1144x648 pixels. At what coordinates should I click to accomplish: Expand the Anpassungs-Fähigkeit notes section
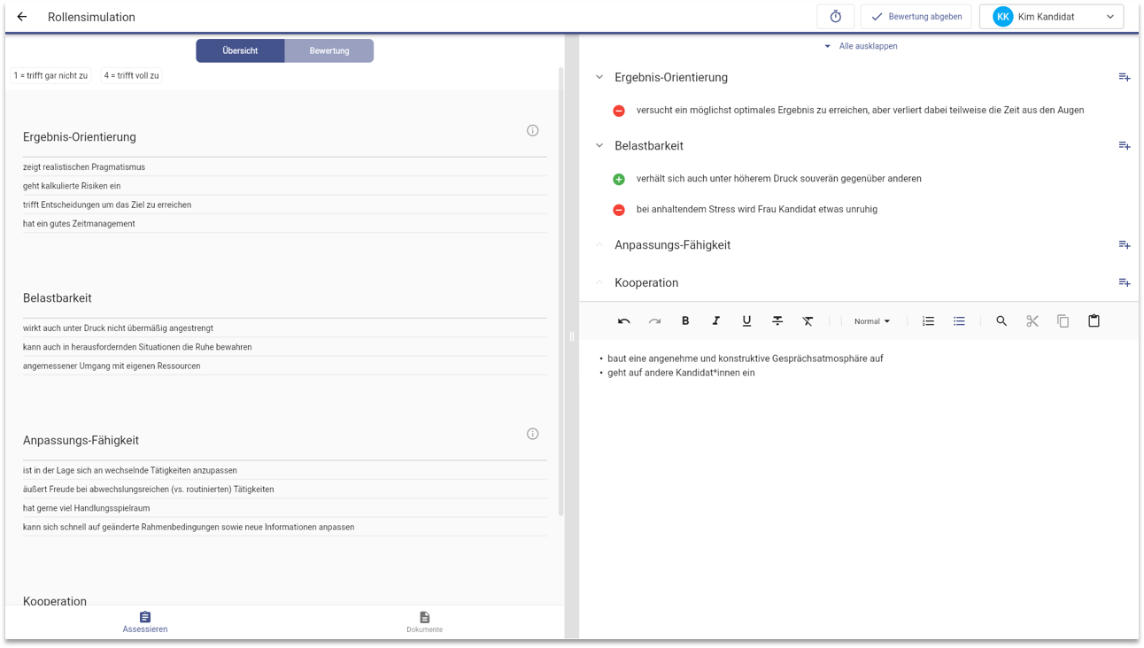[599, 244]
